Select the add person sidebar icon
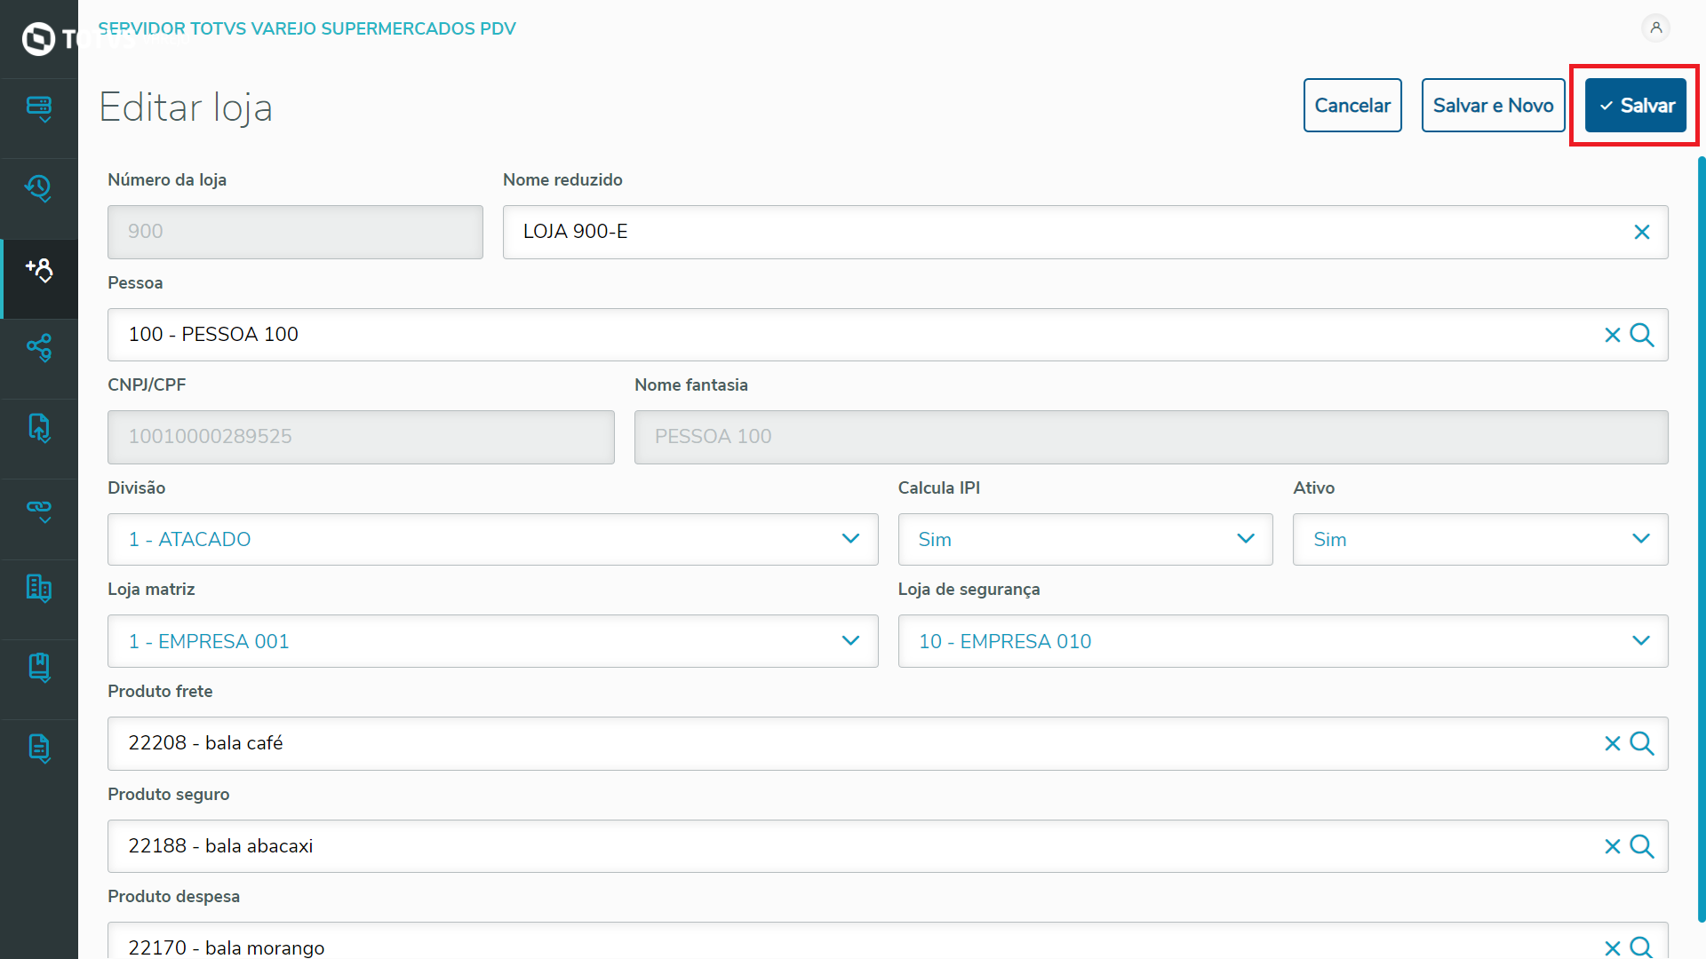 39,269
